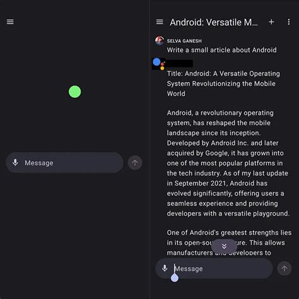Click the send arrow in the left panel
This screenshot has width=299, height=299.
point(135,163)
